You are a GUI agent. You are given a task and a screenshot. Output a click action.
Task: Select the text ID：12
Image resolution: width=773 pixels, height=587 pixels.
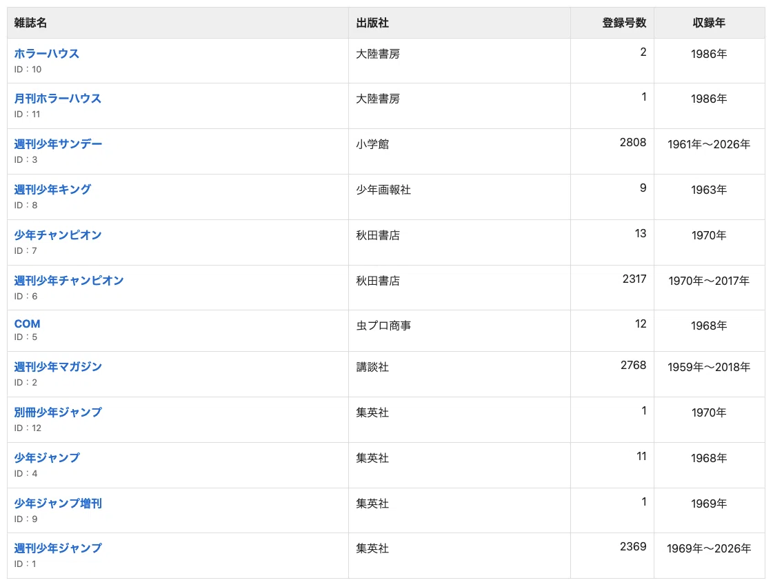(x=28, y=428)
